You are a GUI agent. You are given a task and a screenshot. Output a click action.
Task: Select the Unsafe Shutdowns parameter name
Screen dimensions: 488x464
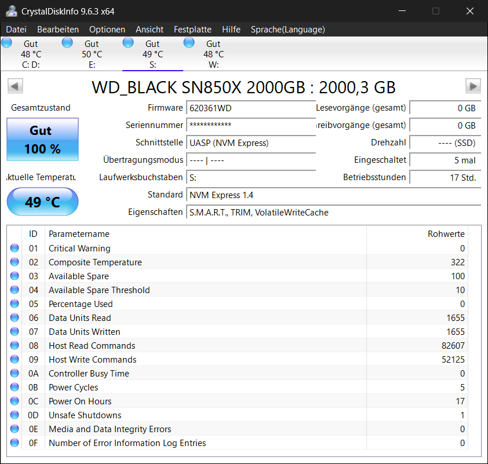coord(85,415)
